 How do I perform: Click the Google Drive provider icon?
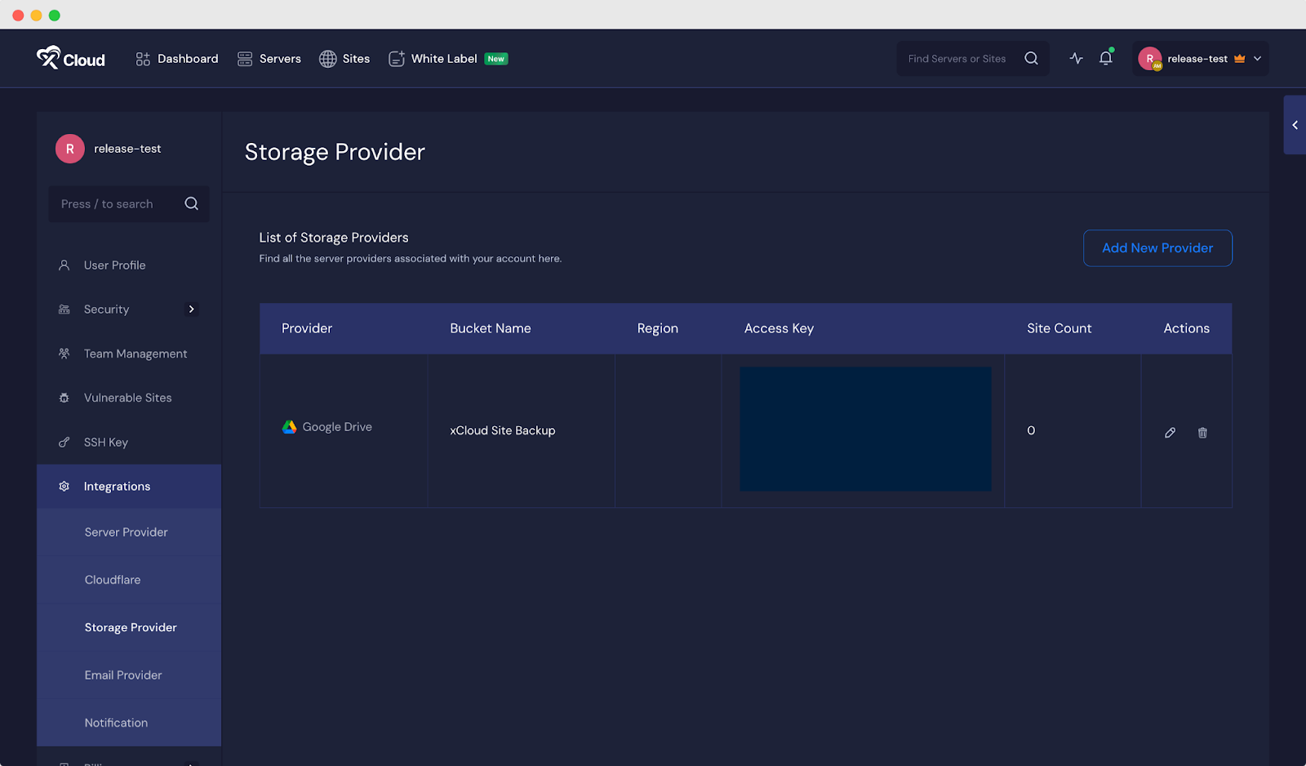click(289, 426)
